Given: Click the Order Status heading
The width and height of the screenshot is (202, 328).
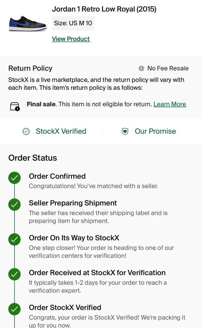Looking at the screenshot, I should [33, 158].
